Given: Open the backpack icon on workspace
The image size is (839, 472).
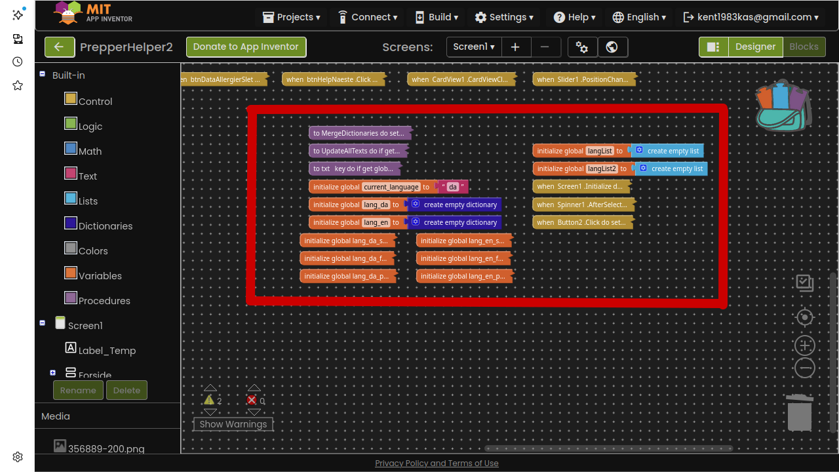Looking at the screenshot, I should tap(783, 106).
